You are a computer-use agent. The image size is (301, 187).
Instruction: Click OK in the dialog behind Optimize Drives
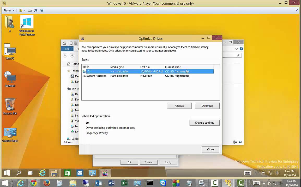(x=129, y=162)
